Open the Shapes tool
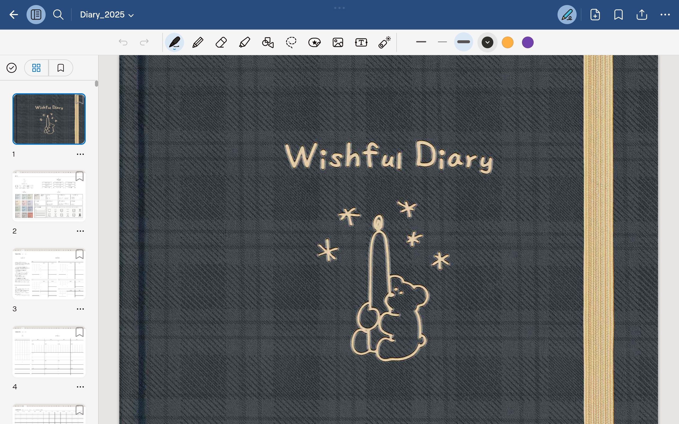679x424 pixels. tap(268, 43)
